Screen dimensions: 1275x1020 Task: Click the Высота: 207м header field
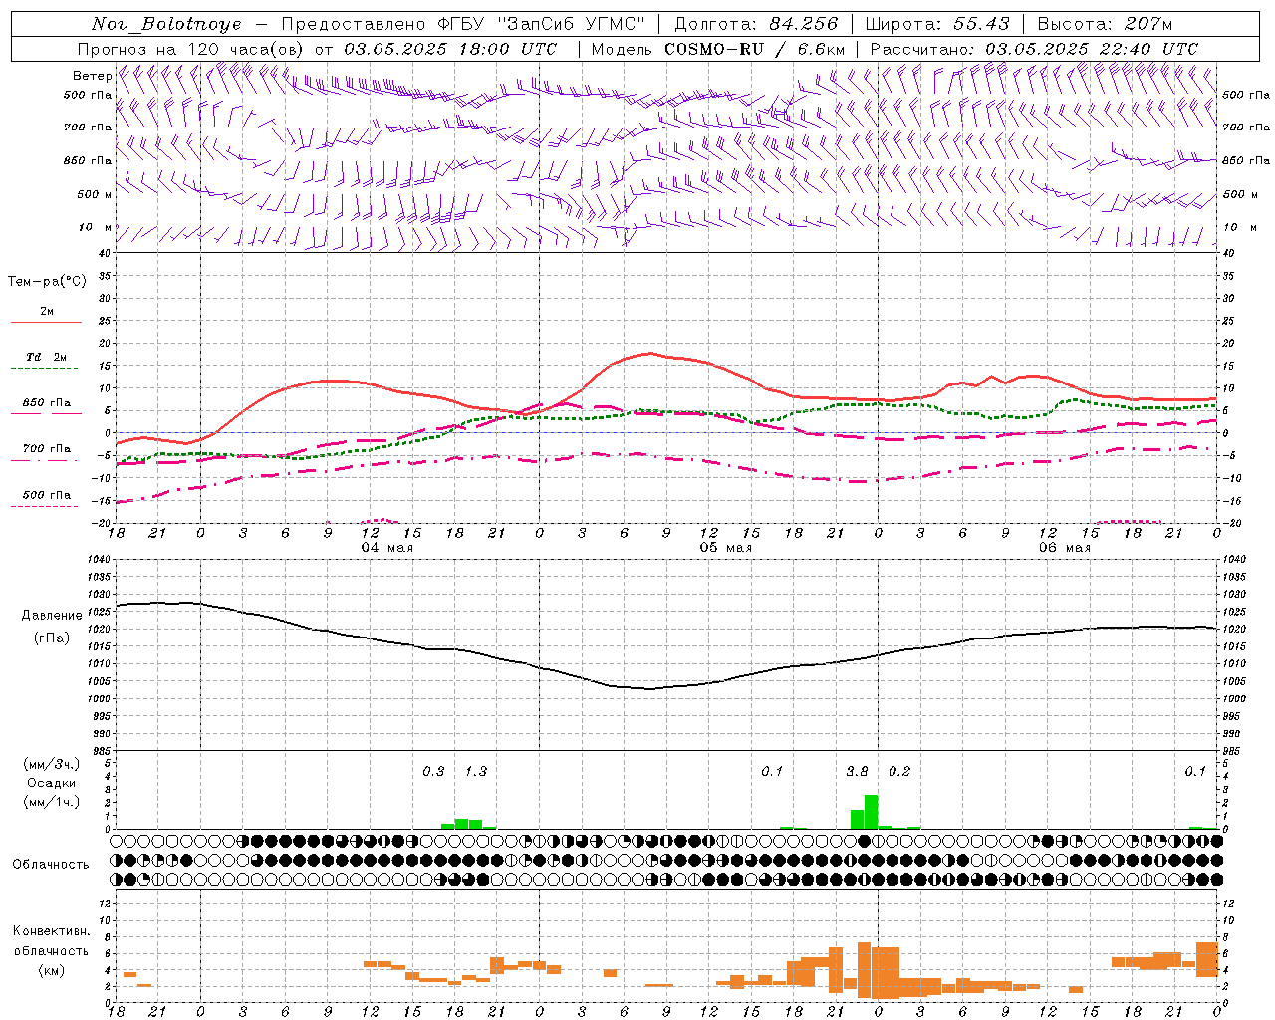coord(1105,24)
